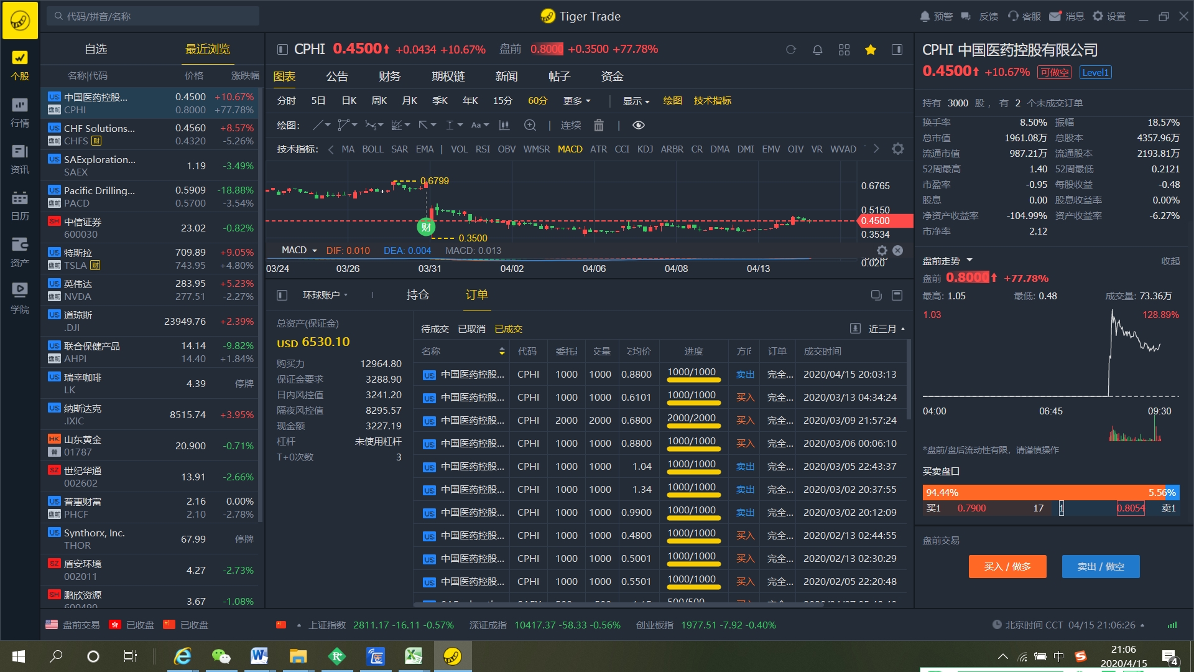Click the 买入 / 做多 buy button
This screenshot has height=672, width=1194.
pyautogui.click(x=1007, y=566)
